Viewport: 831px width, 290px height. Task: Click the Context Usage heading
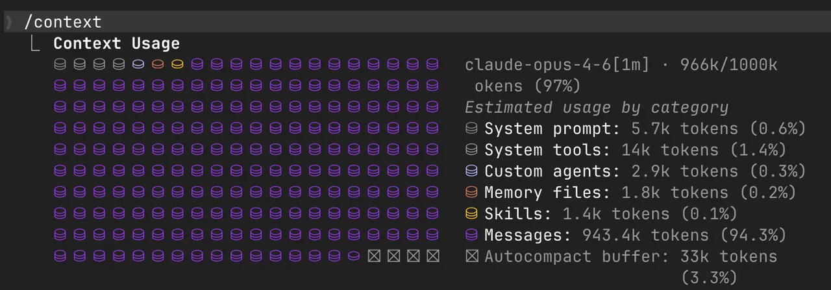116,43
